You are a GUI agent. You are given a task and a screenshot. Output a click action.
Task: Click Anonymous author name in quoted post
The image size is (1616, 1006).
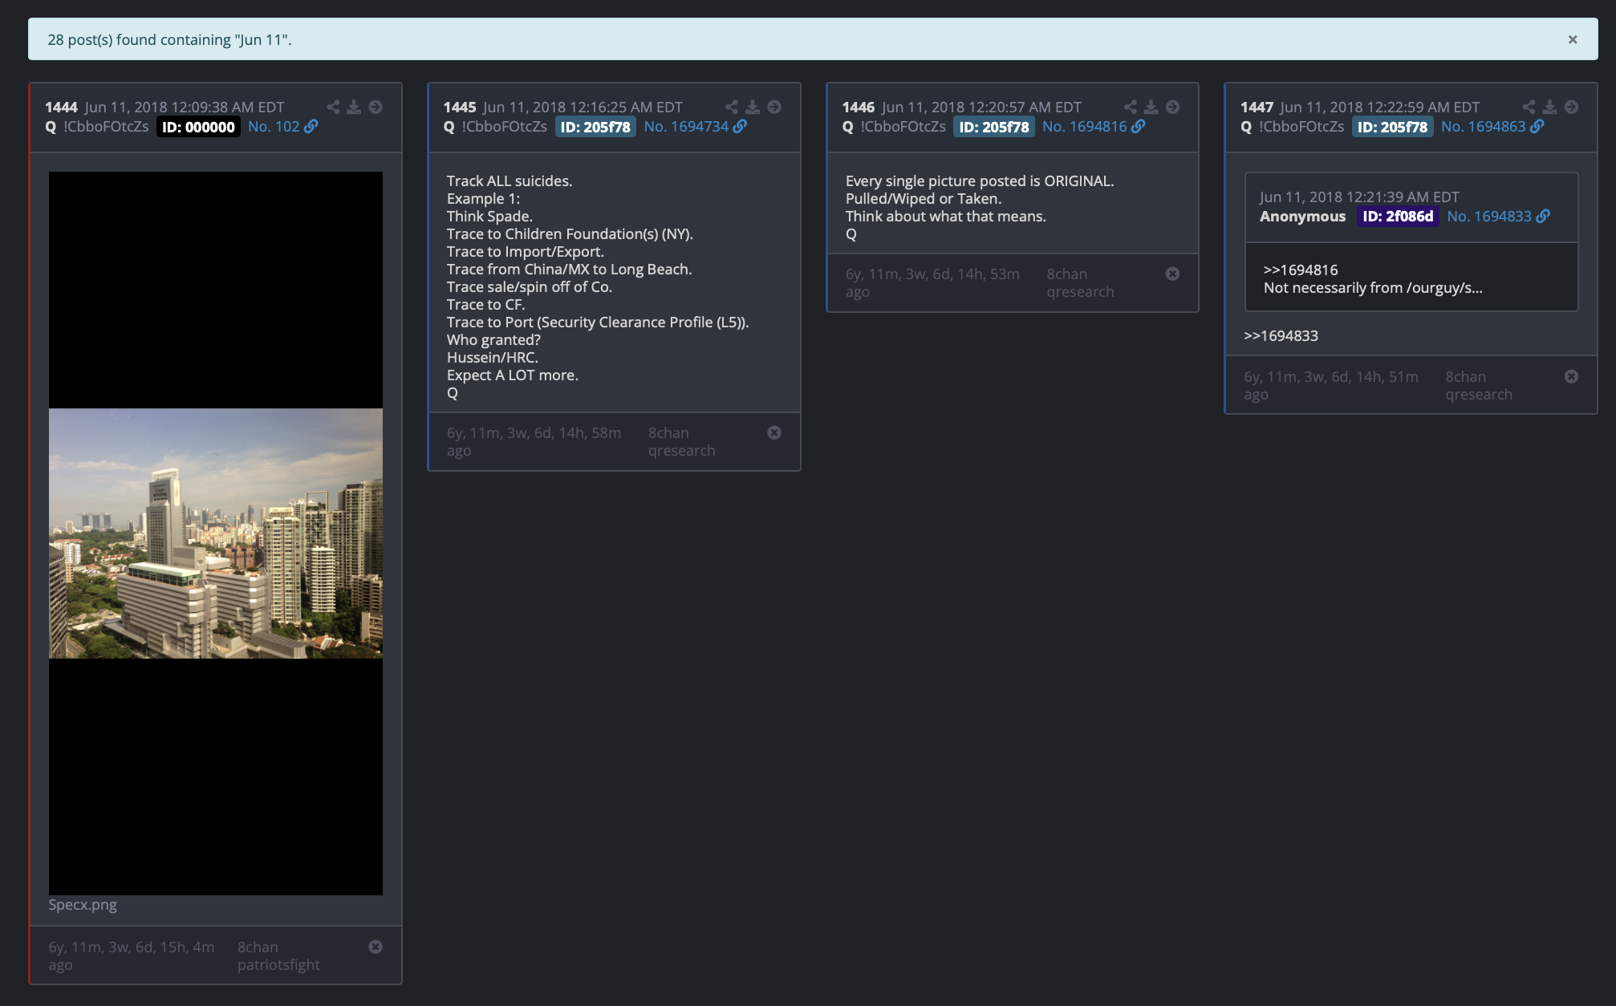click(1302, 217)
